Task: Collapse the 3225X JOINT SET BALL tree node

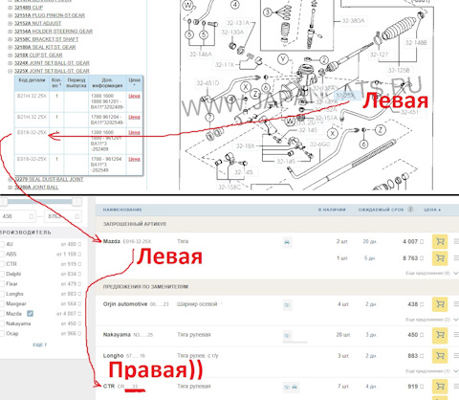Action: tap(10, 71)
